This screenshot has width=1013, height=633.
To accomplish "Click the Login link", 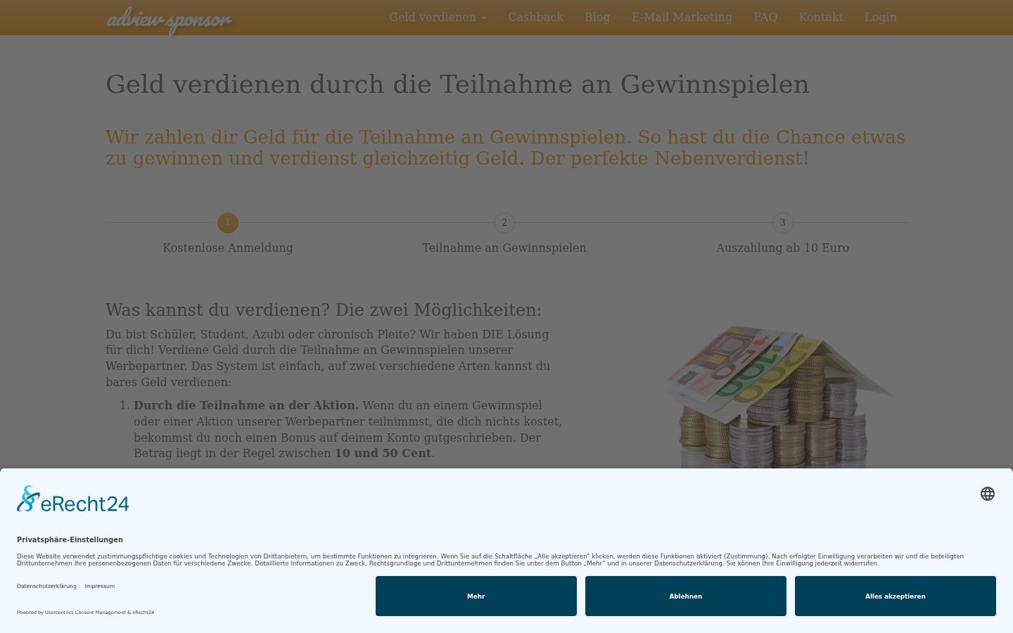I will [x=881, y=17].
